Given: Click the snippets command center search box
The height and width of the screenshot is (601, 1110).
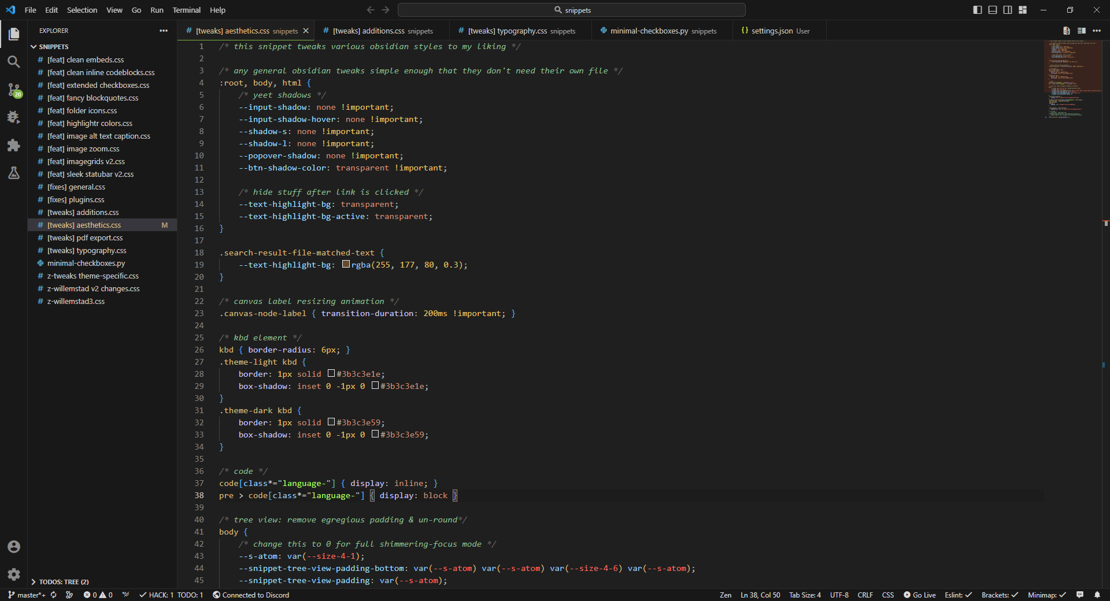Looking at the screenshot, I should 572,10.
